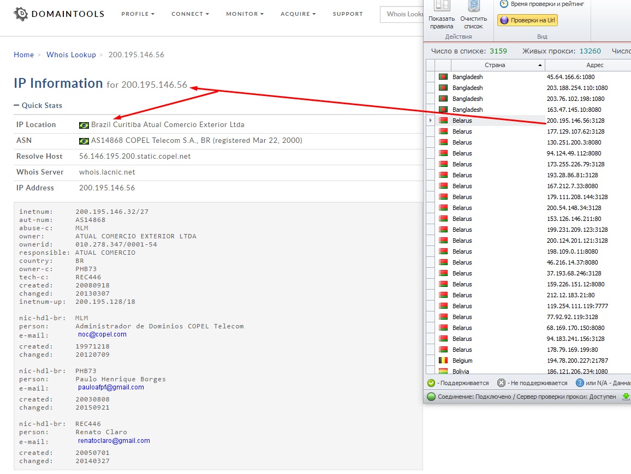Click flag icon of 198.109.0.11:8080 row
This screenshot has height=474, width=631.
(x=443, y=251)
